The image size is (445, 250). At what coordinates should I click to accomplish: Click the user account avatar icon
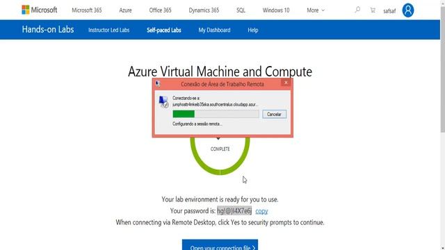pos(408,10)
